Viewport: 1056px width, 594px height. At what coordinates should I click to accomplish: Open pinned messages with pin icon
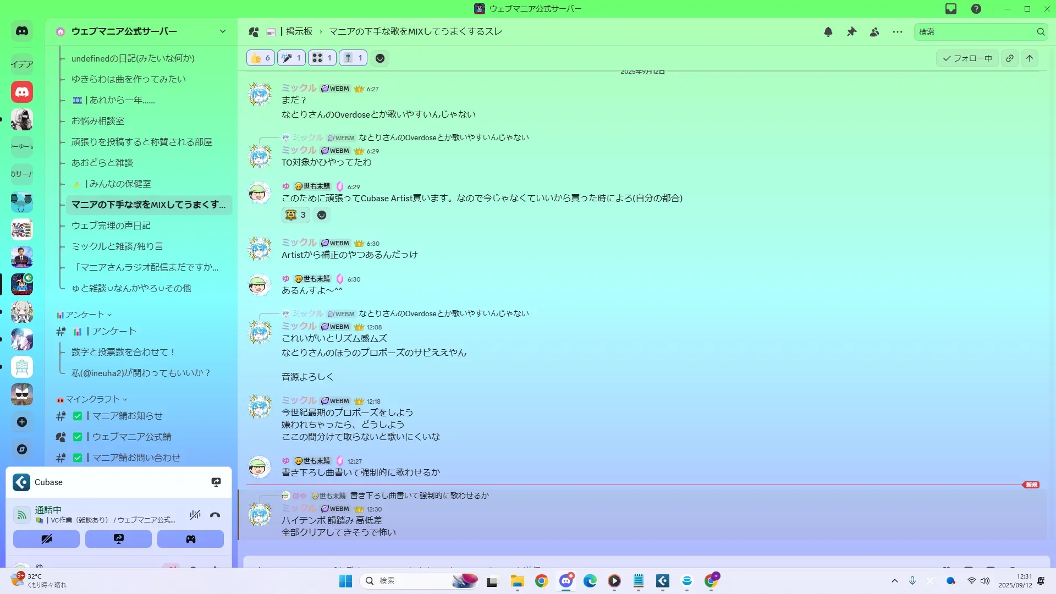click(851, 32)
